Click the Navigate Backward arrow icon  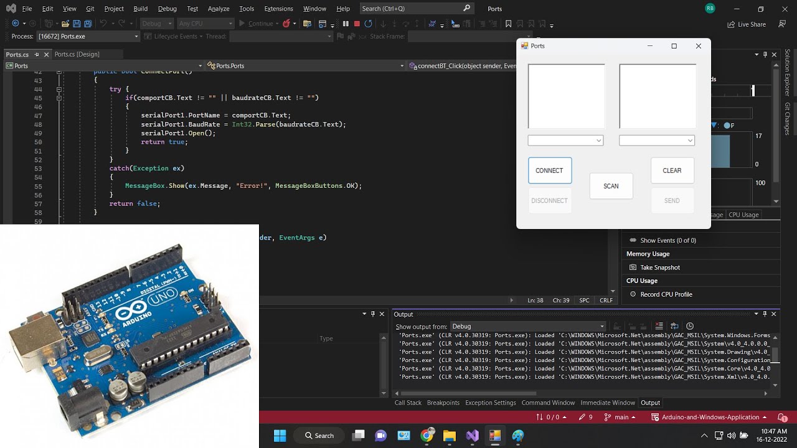[x=15, y=24]
